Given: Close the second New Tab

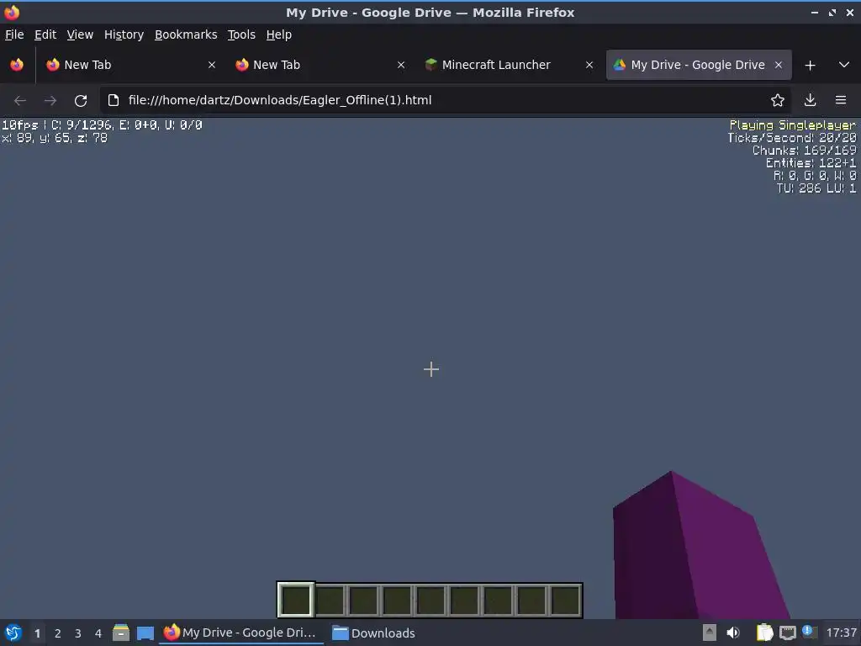Looking at the screenshot, I should 401,65.
